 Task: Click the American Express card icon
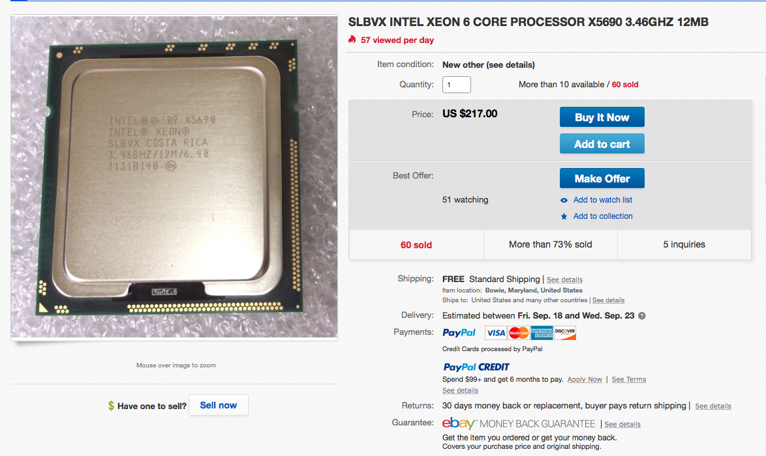click(x=542, y=333)
